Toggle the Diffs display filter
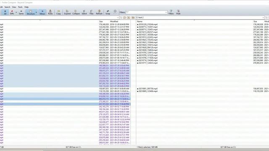 [12, 12]
